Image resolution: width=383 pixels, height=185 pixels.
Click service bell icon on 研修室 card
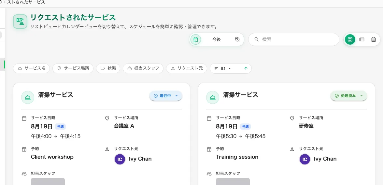(x=212, y=97)
